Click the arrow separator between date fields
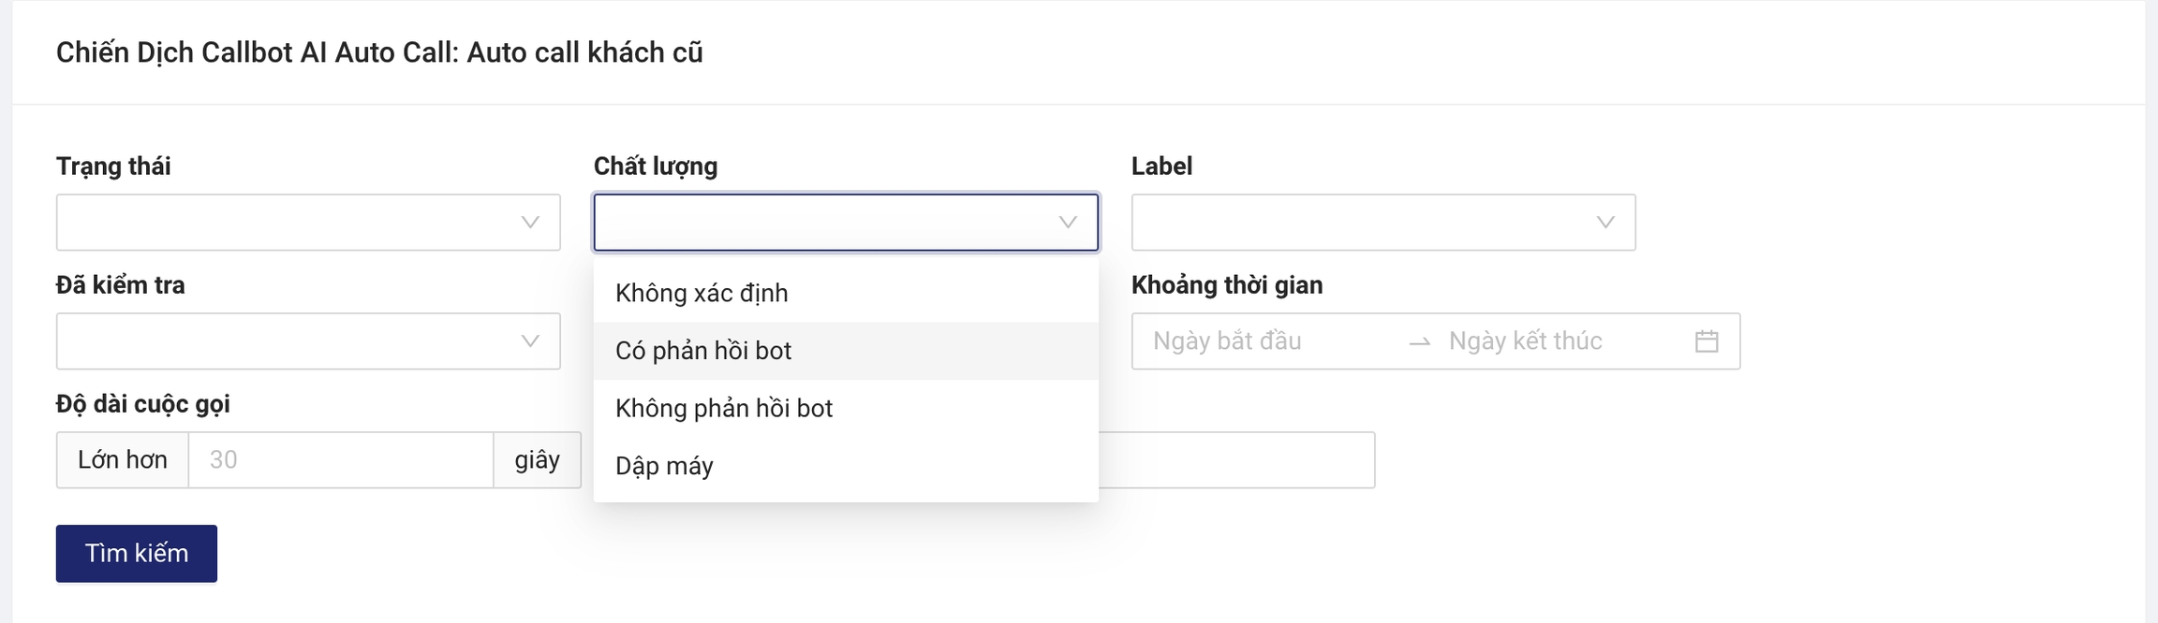Viewport: 2158px width, 623px height. [x=1420, y=342]
